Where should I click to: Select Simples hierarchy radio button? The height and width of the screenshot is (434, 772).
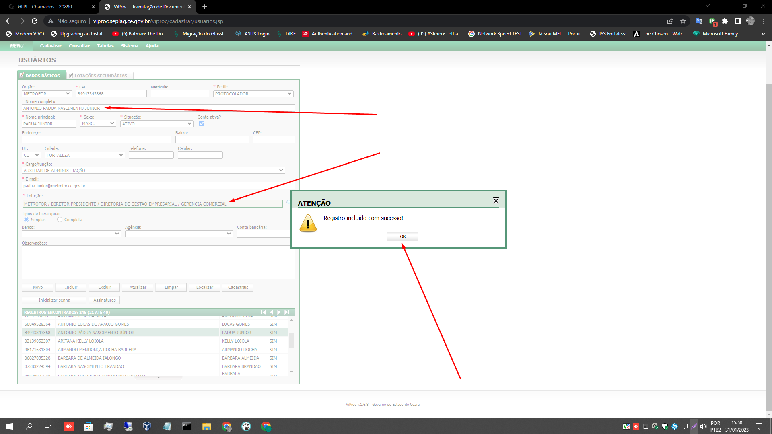pyautogui.click(x=26, y=220)
